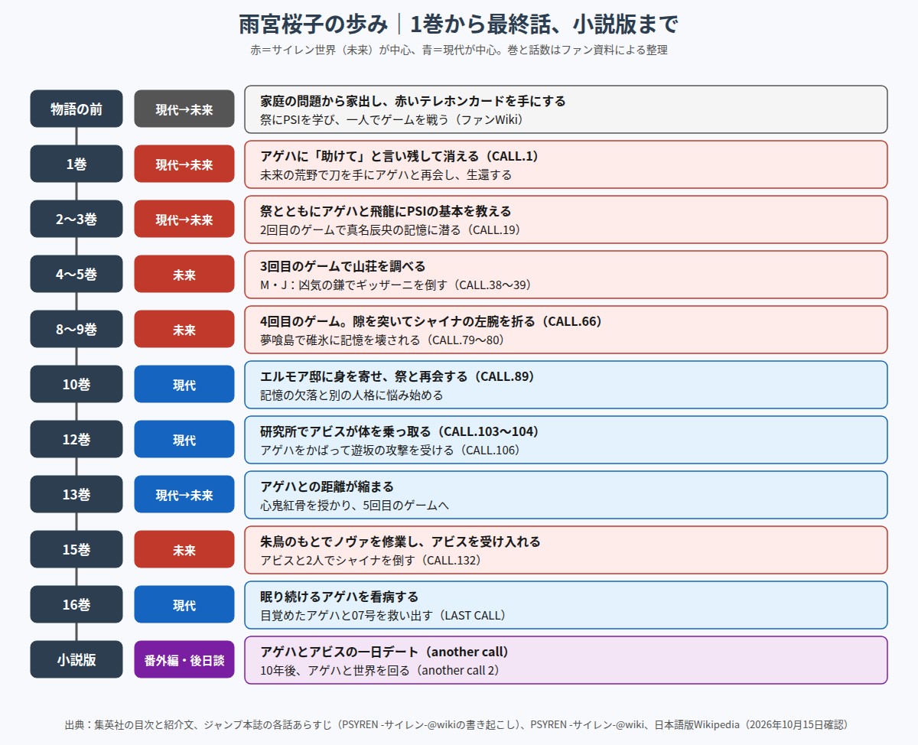Click the red 現代→未来 tag beside 1巻

point(184,164)
